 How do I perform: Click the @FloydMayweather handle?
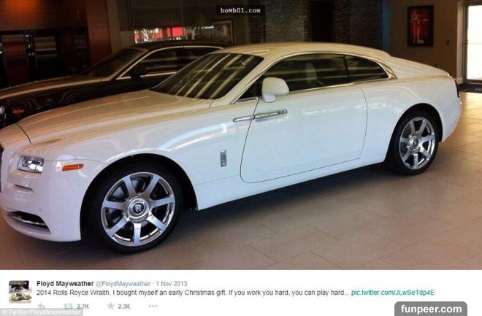point(123,284)
